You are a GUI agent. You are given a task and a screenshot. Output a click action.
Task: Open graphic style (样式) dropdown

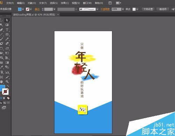tap(137, 9)
